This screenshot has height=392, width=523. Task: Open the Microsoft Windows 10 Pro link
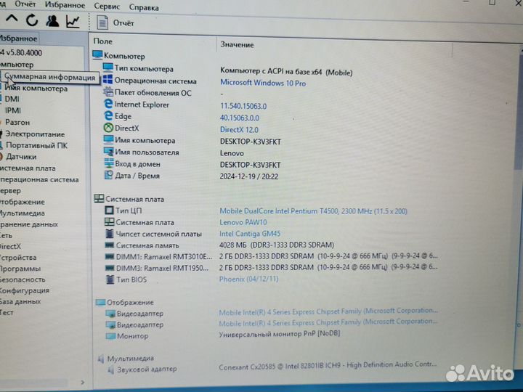pyautogui.click(x=263, y=83)
